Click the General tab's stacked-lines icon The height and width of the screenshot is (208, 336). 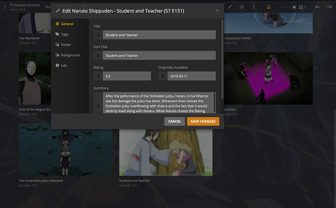tap(57, 24)
